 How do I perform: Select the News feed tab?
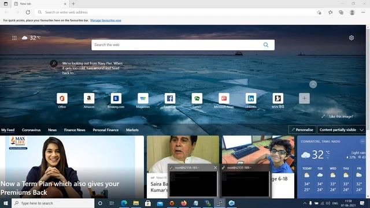53,130
